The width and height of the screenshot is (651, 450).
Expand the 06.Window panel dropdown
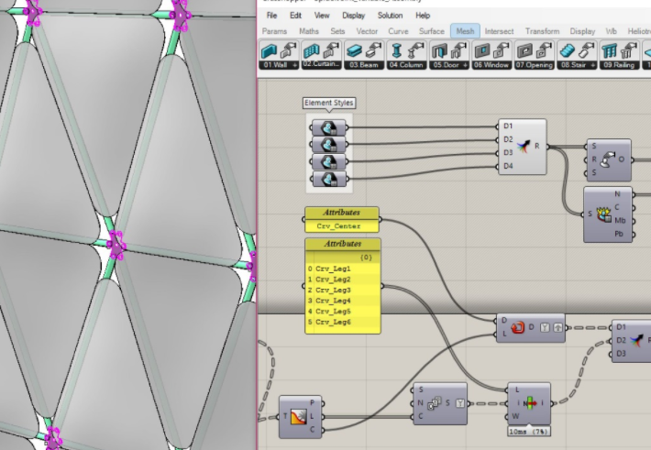pos(492,65)
